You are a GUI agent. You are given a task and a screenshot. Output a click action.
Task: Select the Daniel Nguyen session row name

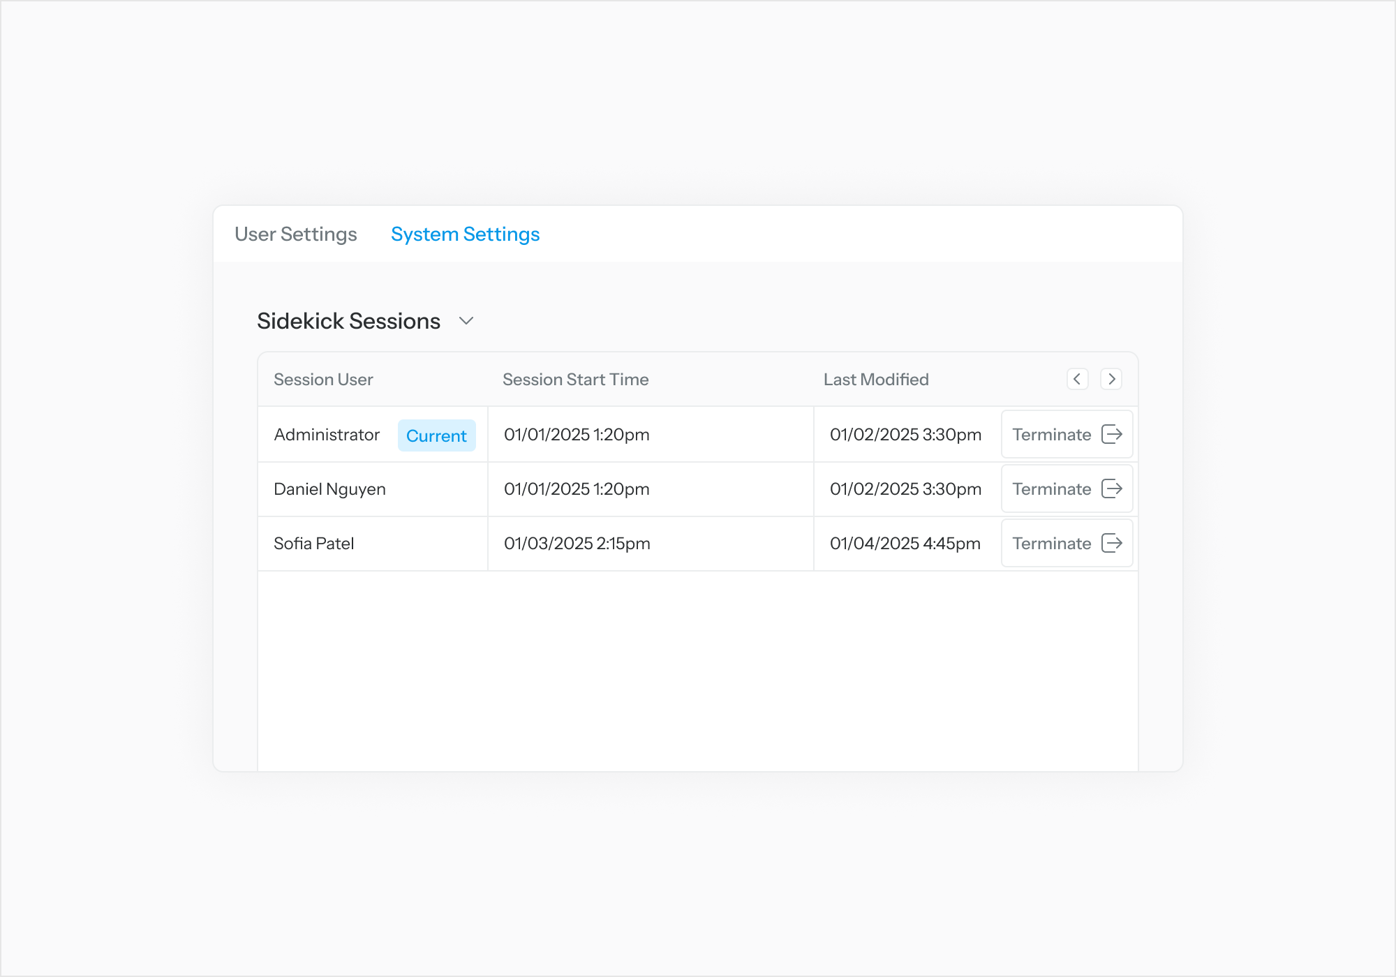[x=329, y=489]
